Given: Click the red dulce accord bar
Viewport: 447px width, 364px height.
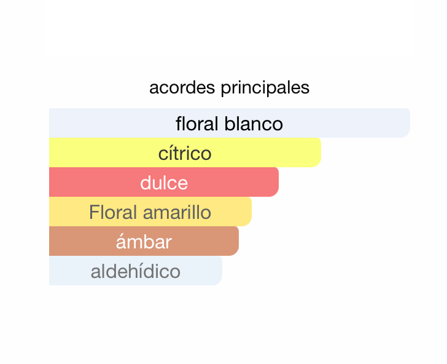Looking at the screenshot, I should click(164, 182).
